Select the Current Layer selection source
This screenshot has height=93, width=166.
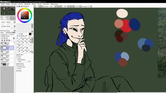17,65
